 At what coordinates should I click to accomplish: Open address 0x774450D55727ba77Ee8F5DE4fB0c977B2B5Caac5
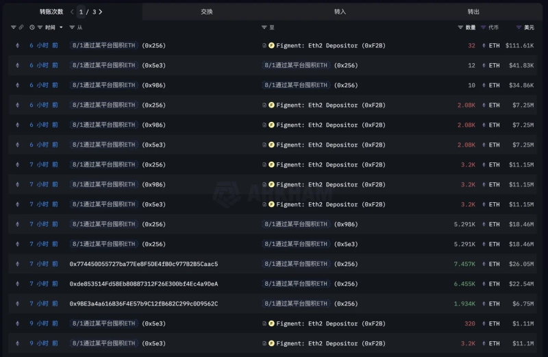(x=143, y=264)
